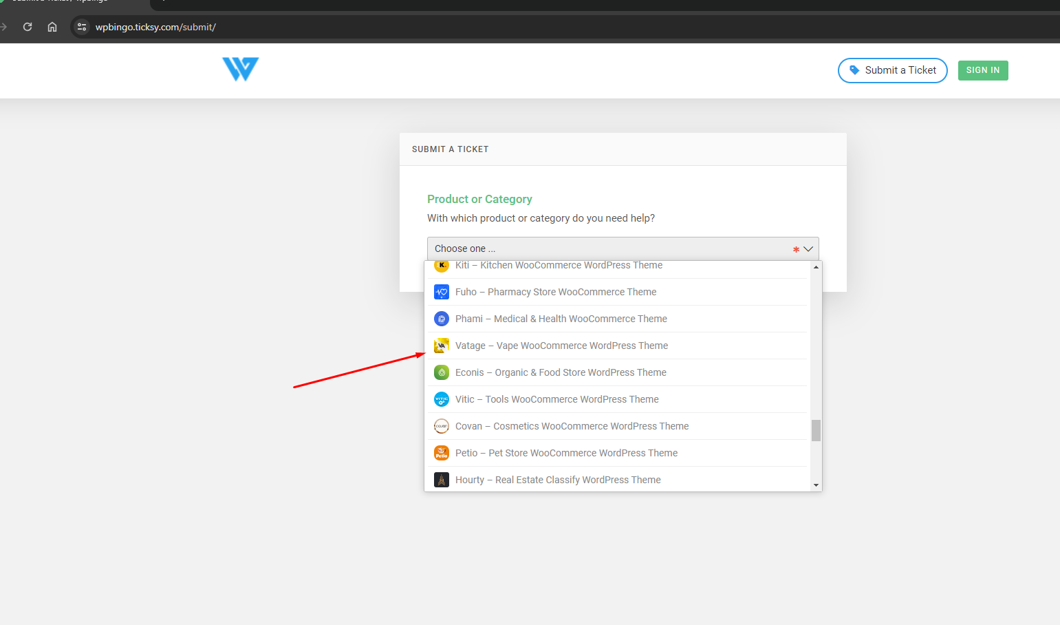1060x625 pixels.
Task: Click the dropdown list scrollbar thumb
Action: point(816,430)
